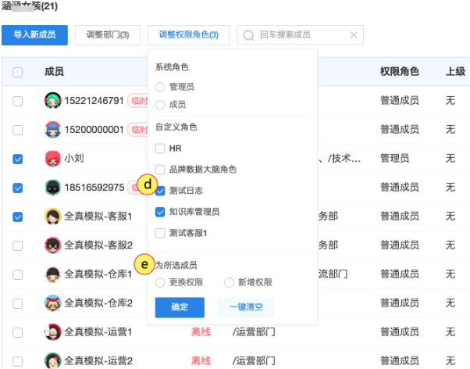Click avatar of member 15200000001

52,130
